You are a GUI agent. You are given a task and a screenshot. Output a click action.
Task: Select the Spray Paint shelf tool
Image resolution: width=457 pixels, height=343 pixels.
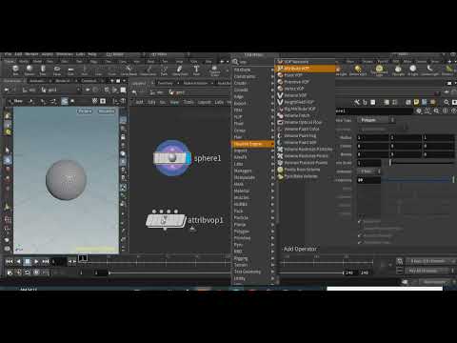tap(180, 70)
